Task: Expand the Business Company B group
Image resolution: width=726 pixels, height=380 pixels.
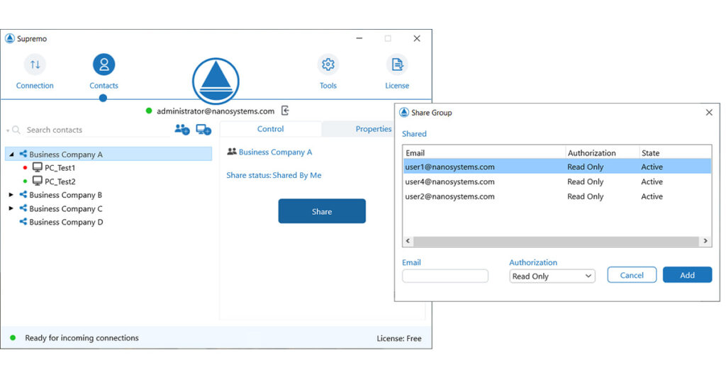Action: click(x=11, y=195)
